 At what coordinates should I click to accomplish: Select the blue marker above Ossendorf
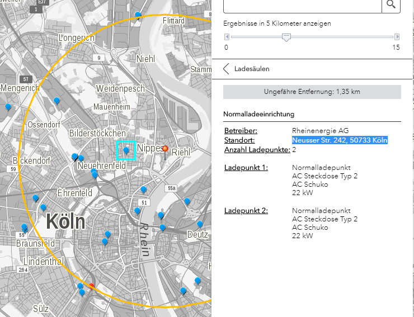click(x=56, y=101)
